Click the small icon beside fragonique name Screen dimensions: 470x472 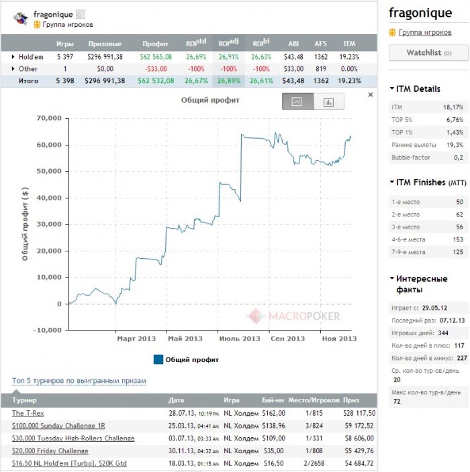80,14
